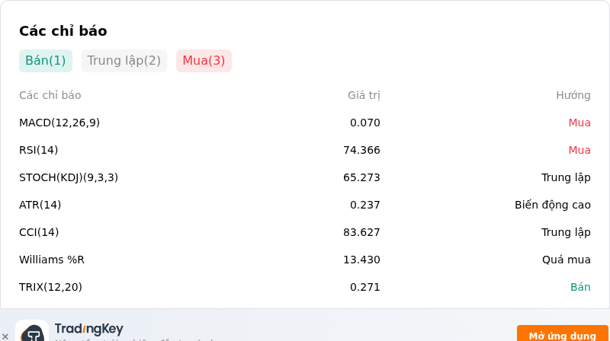Click the Bán signal for TRIX
The width and height of the screenshot is (610, 341).
click(580, 287)
